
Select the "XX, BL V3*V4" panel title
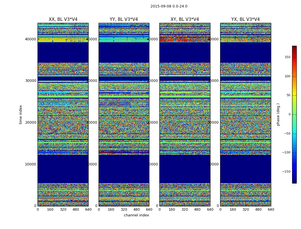[63, 19]
